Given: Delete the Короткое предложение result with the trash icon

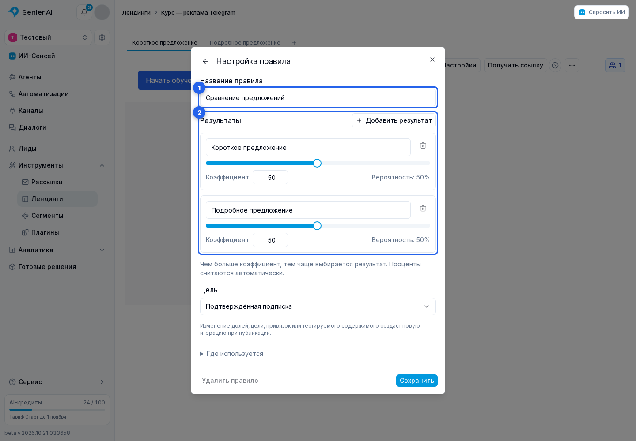Looking at the screenshot, I should point(423,146).
